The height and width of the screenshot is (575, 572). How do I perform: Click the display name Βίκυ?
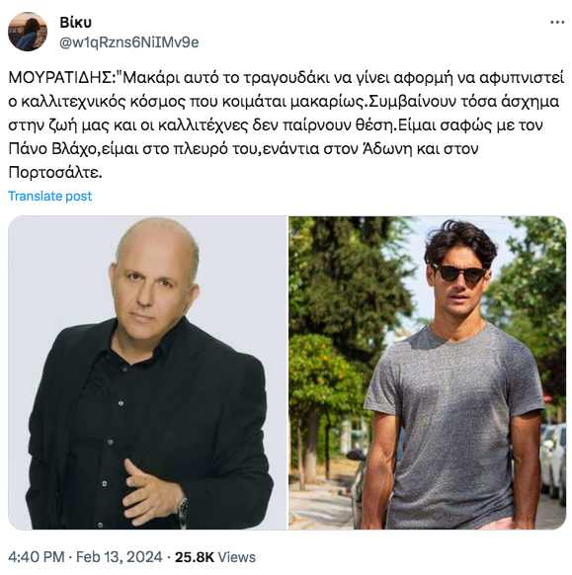[x=75, y=23]
